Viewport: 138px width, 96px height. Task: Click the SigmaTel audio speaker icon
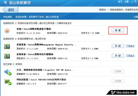[x=8, y=72]
